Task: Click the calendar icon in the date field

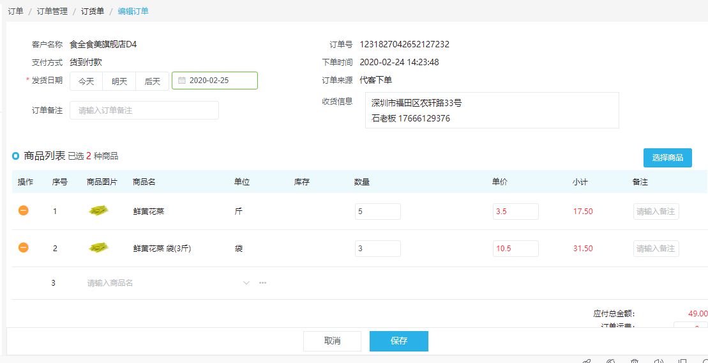Action: coord(182,81)
